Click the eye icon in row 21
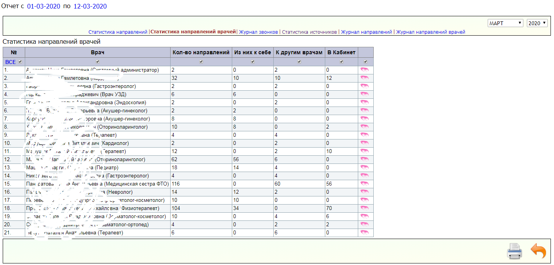 click(x=364, y=232)
